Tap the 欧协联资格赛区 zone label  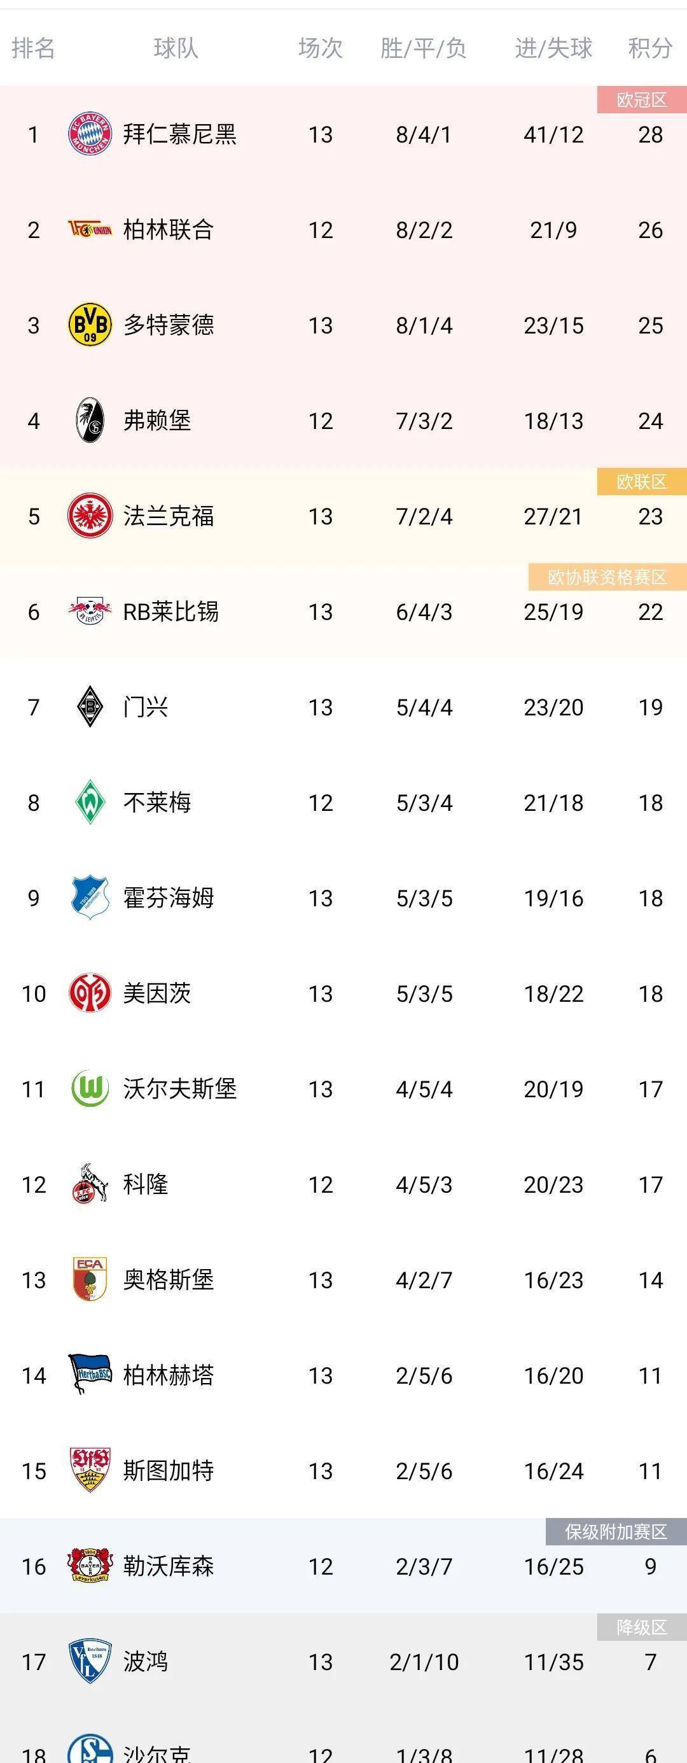pyautogui.click(x=607, y=577)
